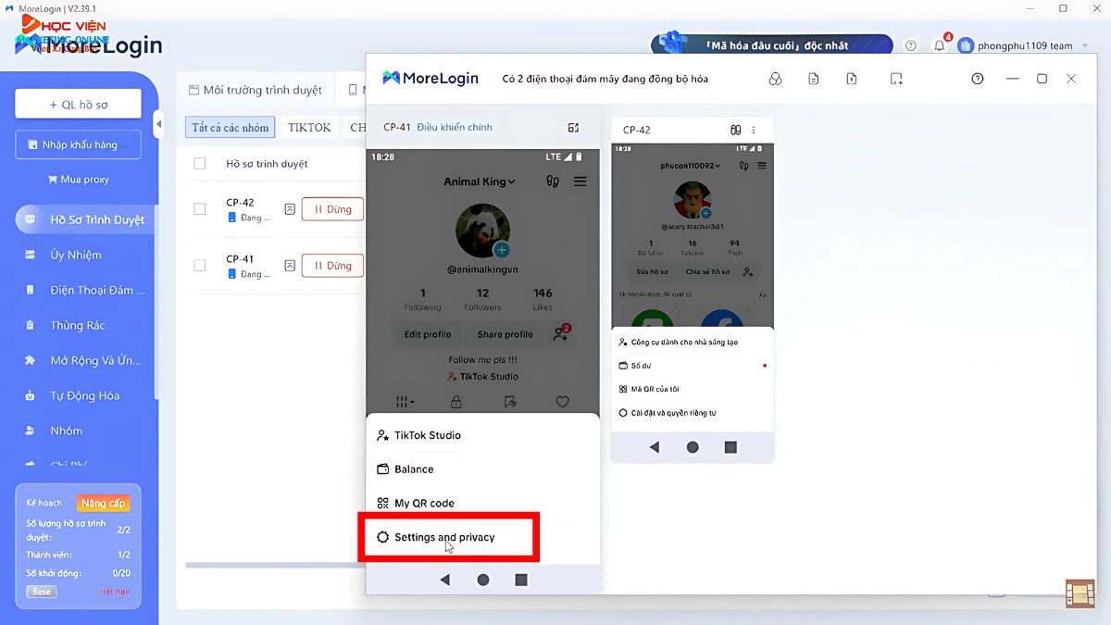Click the document icon in cloud phone toolbar
This screenshot has width=1111, height=625.
point(814,79)
